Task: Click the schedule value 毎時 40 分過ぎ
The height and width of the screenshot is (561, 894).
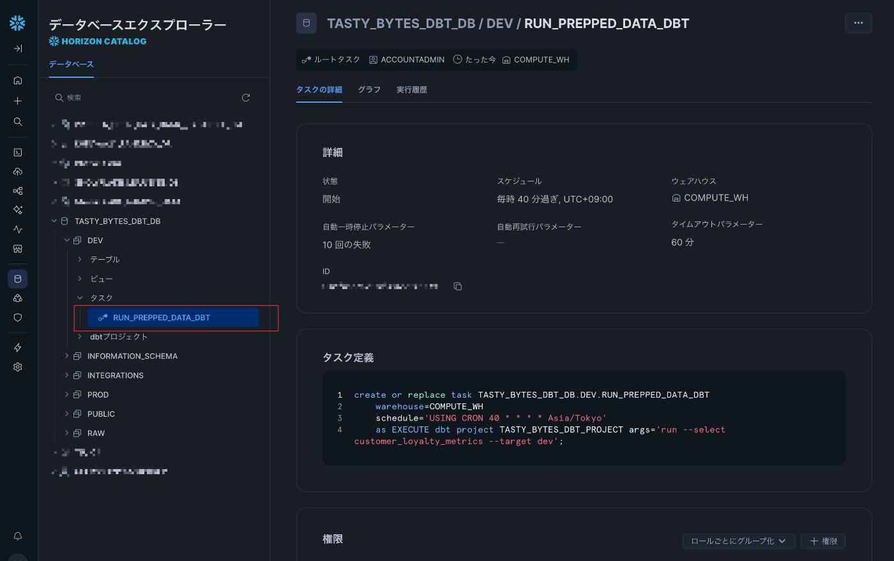Action: click(555, 199)
